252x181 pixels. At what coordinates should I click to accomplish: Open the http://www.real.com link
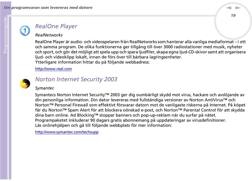click(54, 69)
